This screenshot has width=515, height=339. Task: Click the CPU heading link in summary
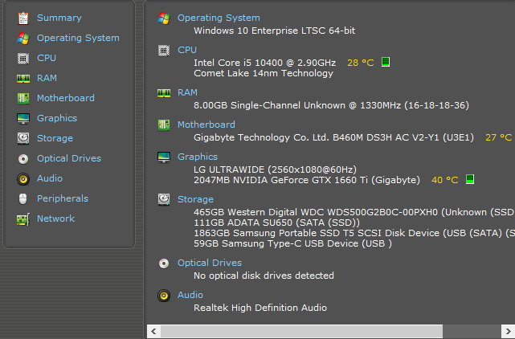186,50
